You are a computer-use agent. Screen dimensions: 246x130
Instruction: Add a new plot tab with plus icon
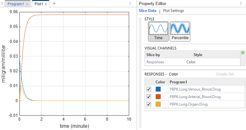click(x=54, y=3)
